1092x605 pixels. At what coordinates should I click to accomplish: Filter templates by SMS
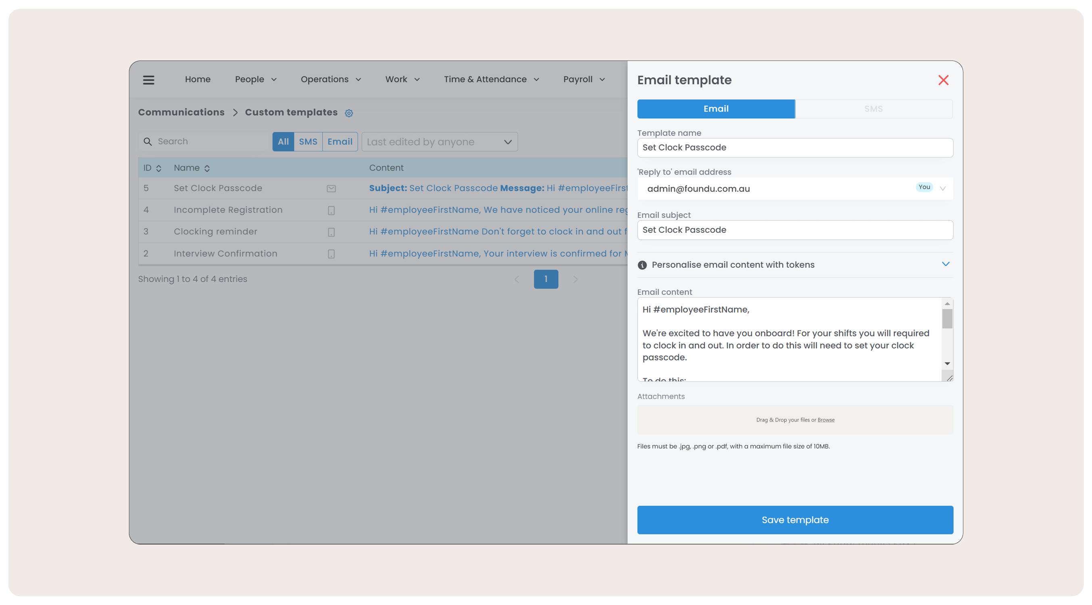click(308, 142)
